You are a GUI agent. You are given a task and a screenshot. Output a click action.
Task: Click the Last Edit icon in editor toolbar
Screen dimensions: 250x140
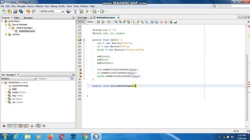click(x=98, y=22)
